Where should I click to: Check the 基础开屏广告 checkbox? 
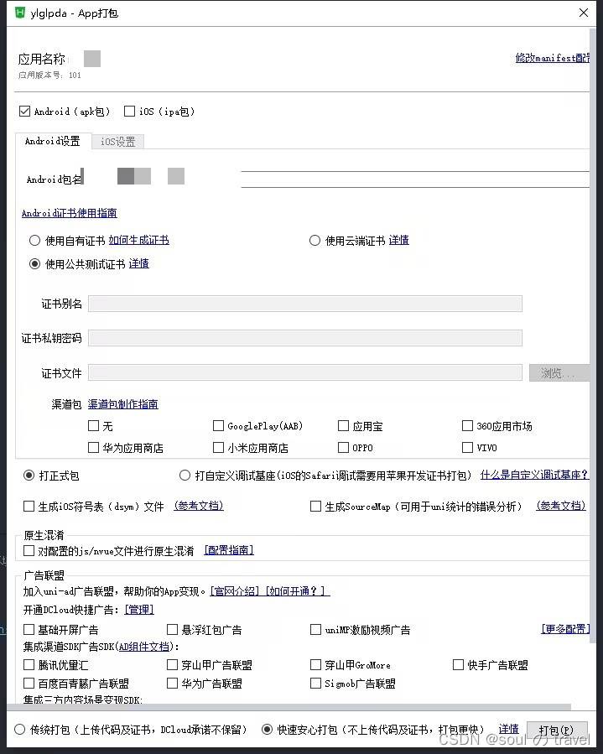point(29,630)
